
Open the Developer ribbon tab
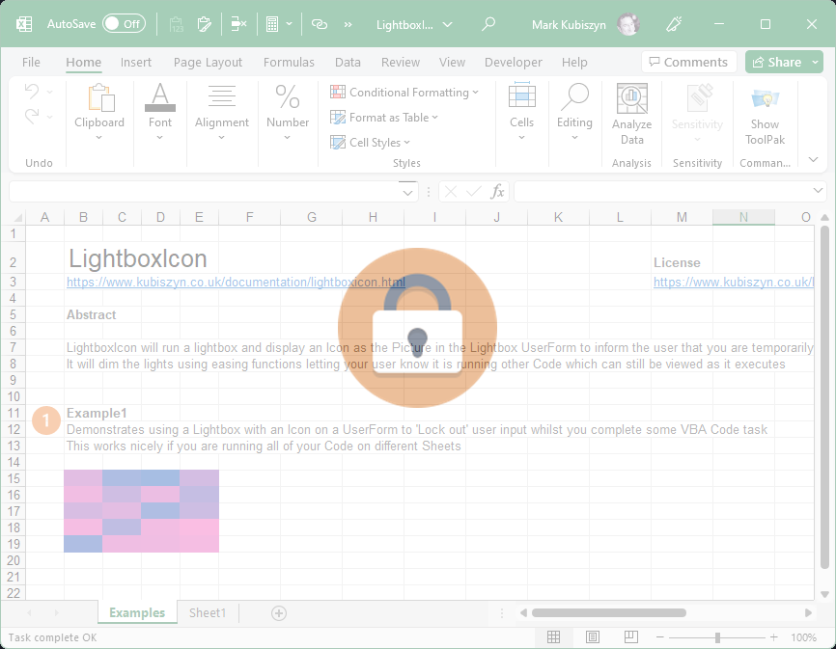(513, 62)
